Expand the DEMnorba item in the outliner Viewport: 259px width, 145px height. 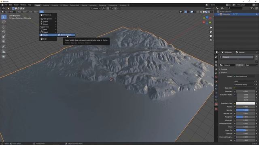218,14
